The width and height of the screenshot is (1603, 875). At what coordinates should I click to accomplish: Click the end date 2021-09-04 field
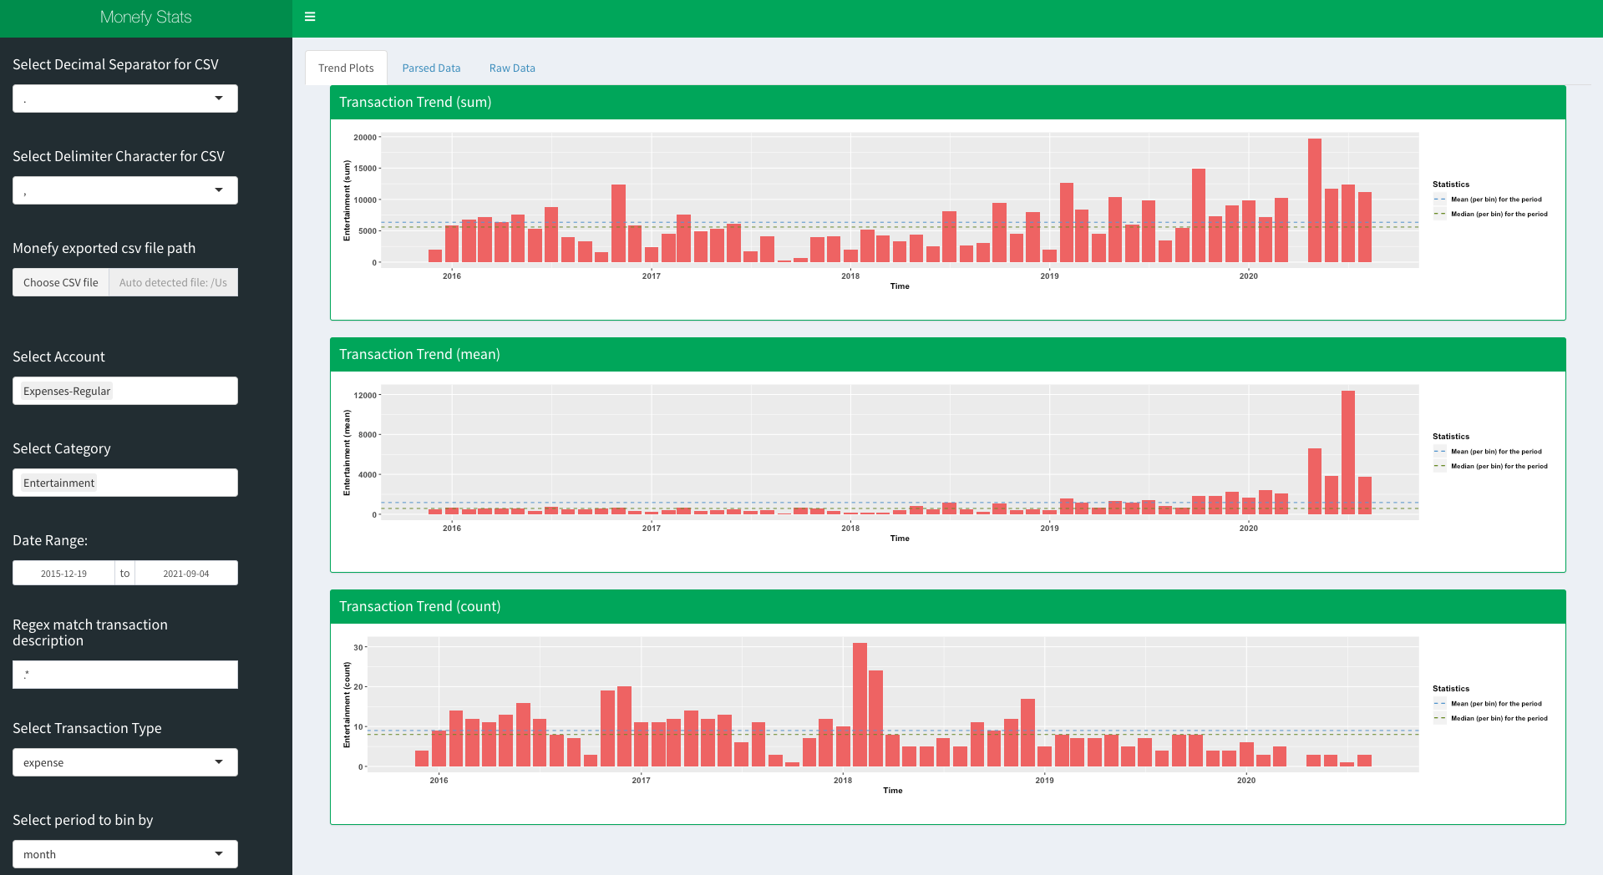[186, 574]
